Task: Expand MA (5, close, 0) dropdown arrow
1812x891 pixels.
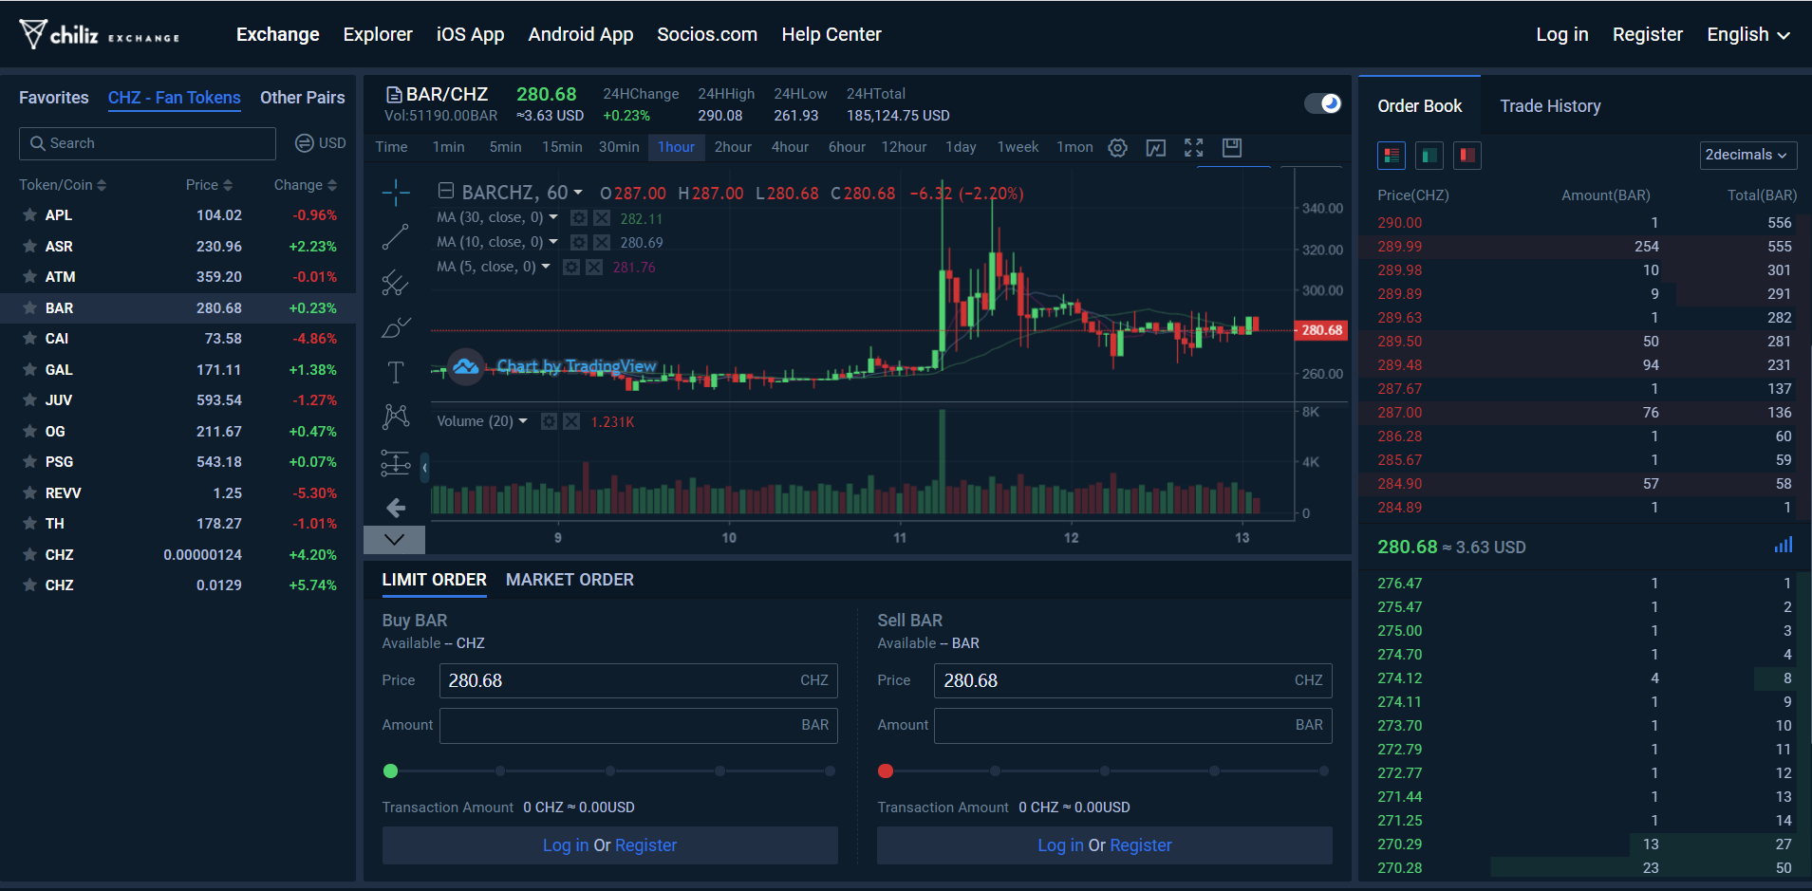Action: (x=546, y=267)
